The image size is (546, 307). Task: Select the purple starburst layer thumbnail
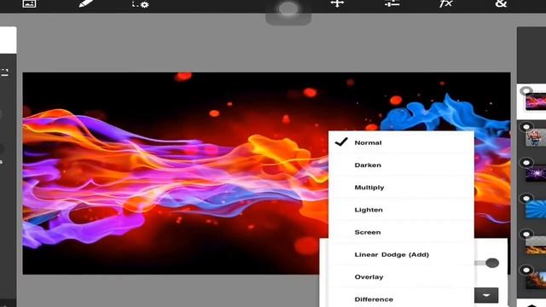click(536, 174)
